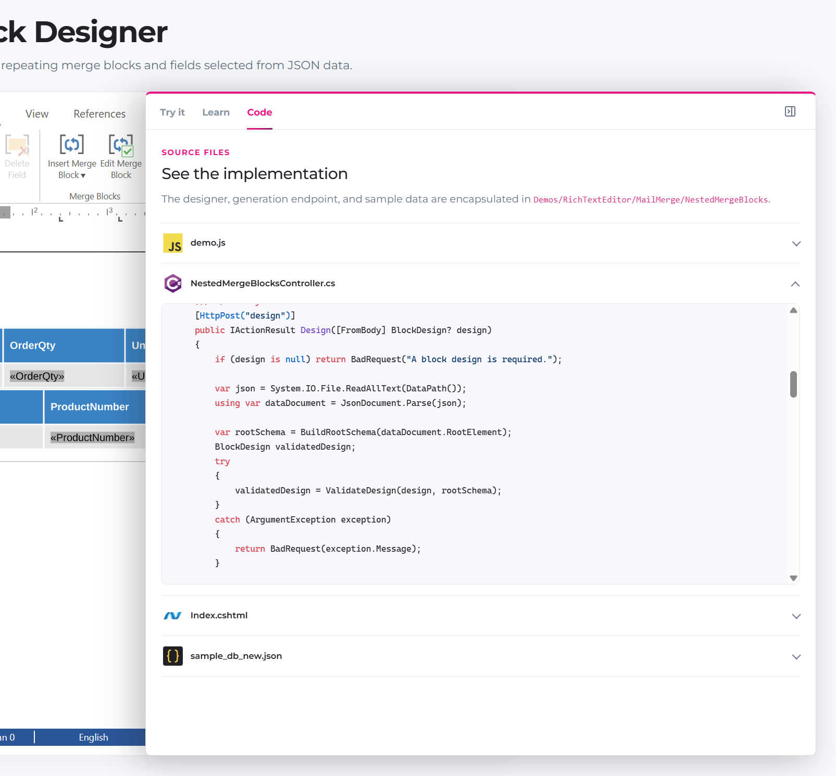The height and width of the screenshot is (776, 836).
Task: Click the «OrderQty» merge field
Action: 37,376
